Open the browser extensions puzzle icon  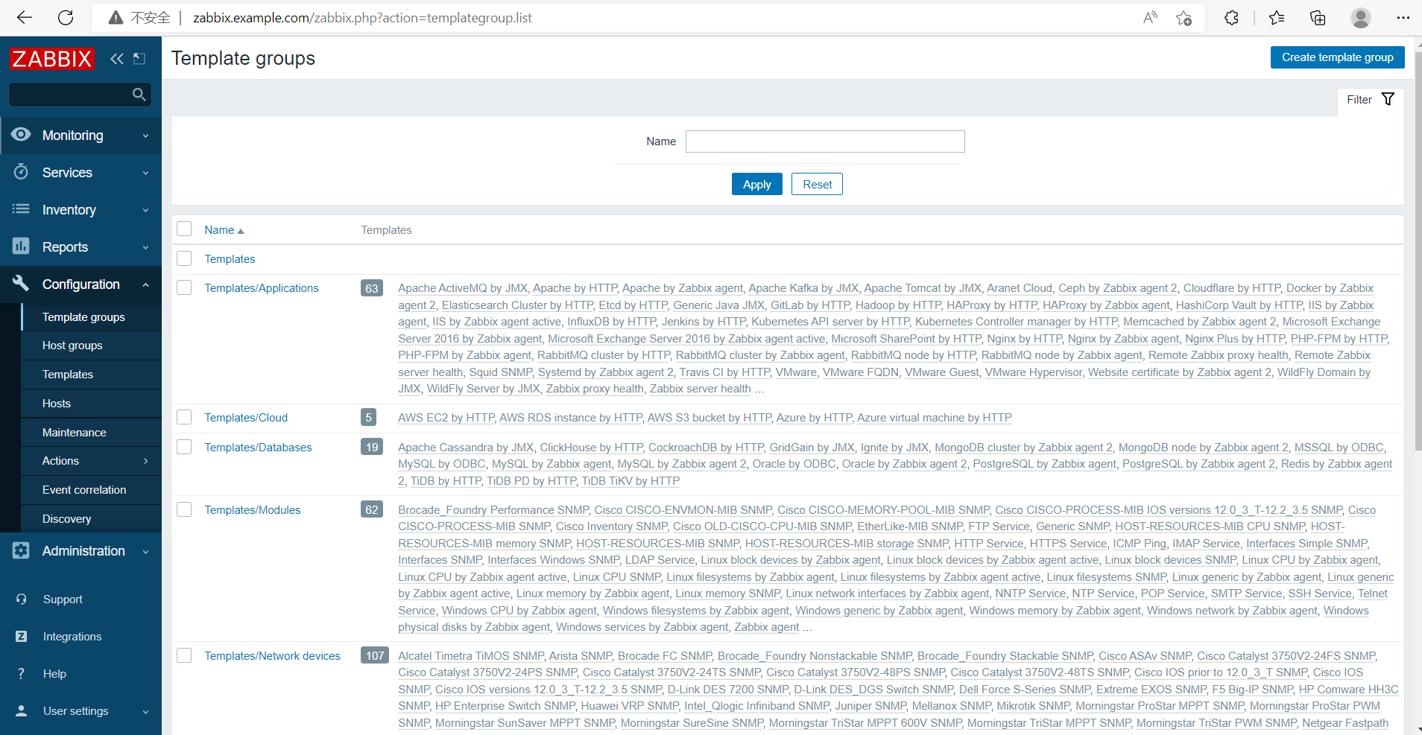pos(1231,18)
